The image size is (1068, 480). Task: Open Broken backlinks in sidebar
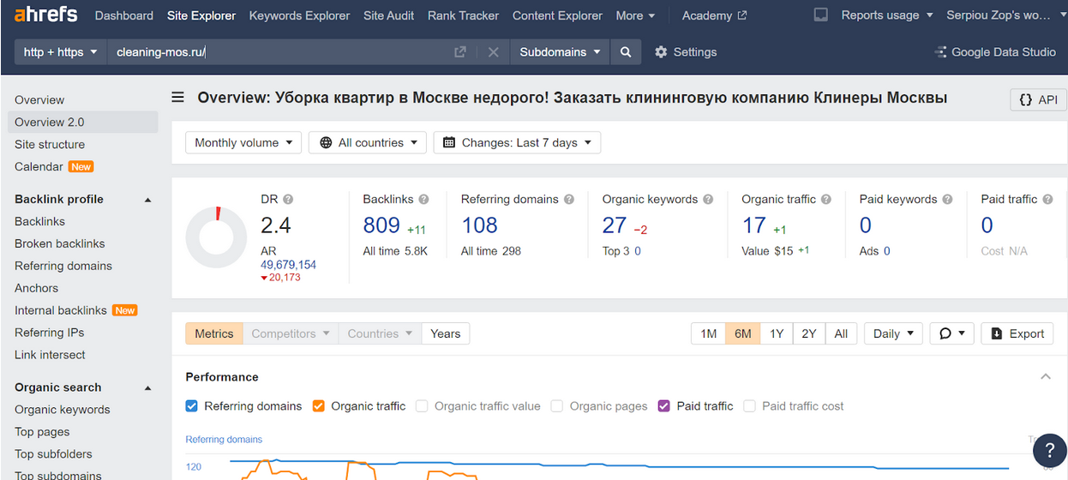pyautogui.click(x=60, y=243)
